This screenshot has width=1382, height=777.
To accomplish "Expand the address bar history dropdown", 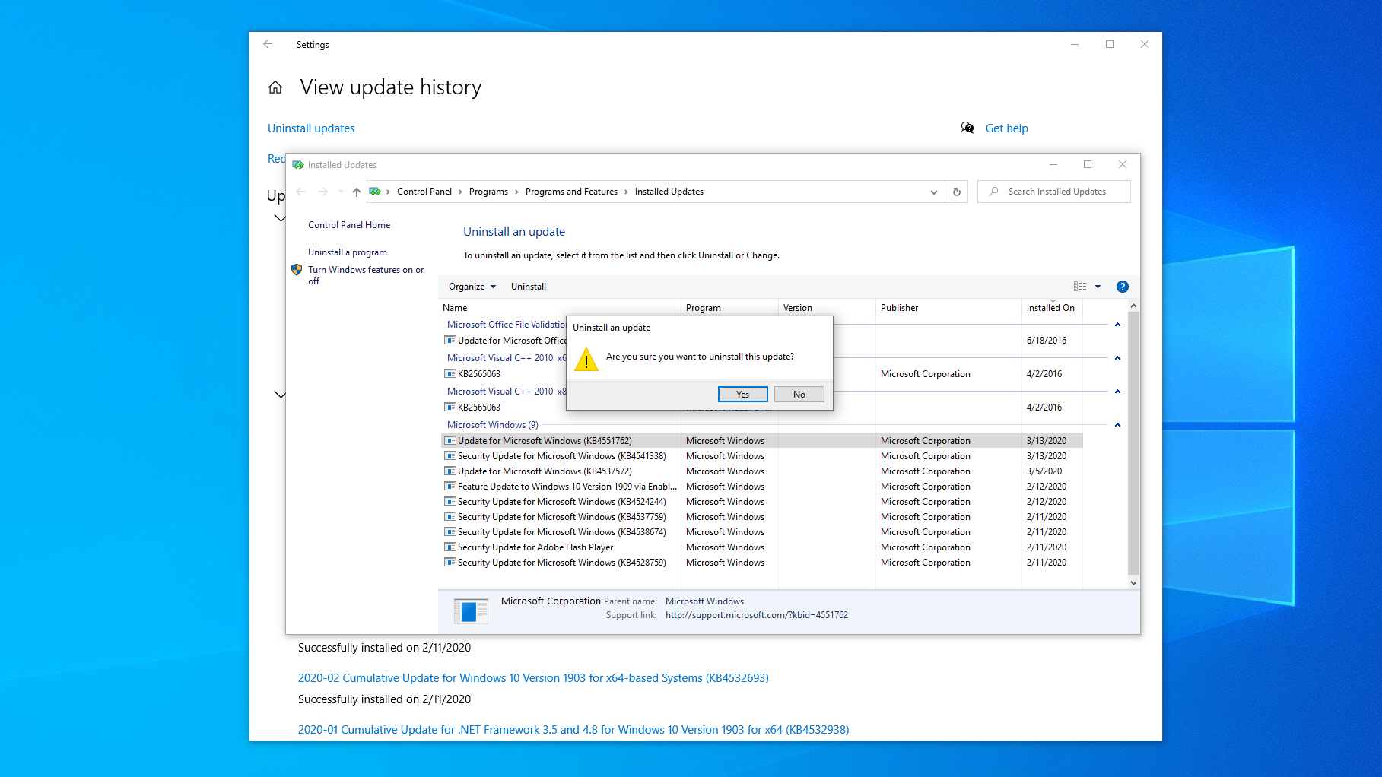I will click(933, 192).
